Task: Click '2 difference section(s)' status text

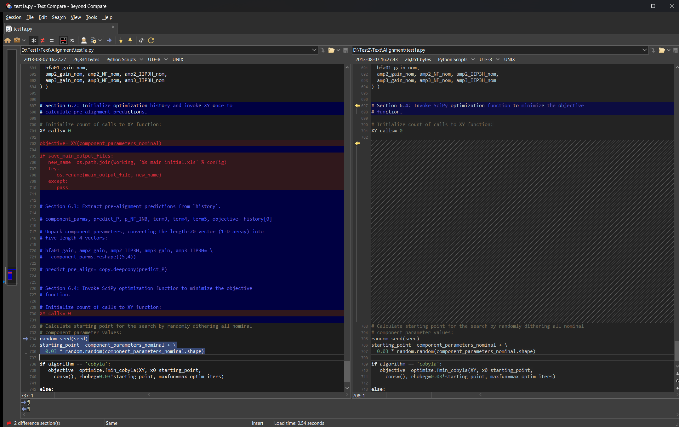Action: coord(37,423)
